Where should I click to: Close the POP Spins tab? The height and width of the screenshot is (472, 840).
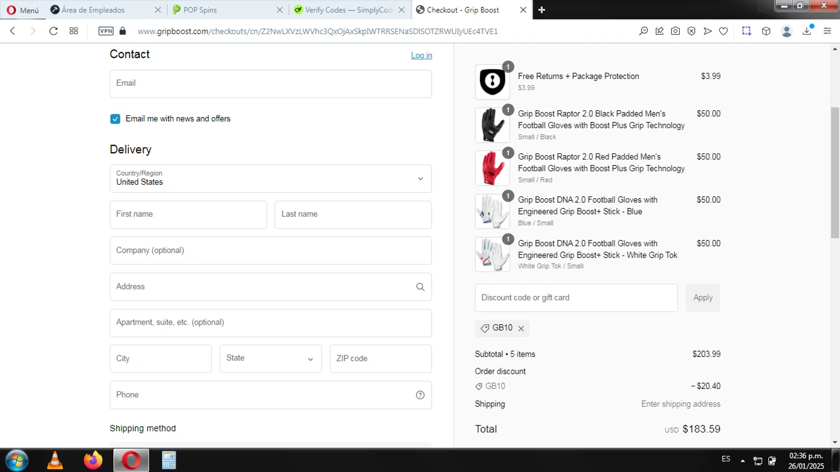(279, 10)
